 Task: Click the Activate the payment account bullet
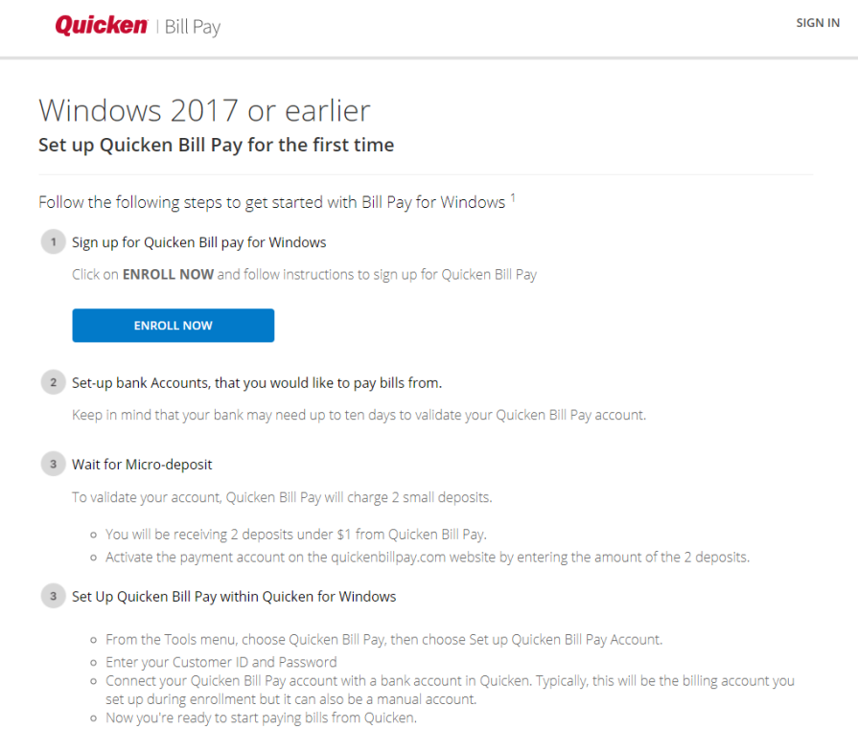click(427, 558)
